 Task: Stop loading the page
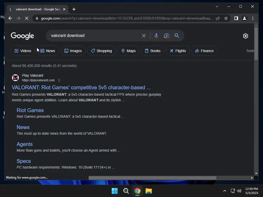point(27,18)
